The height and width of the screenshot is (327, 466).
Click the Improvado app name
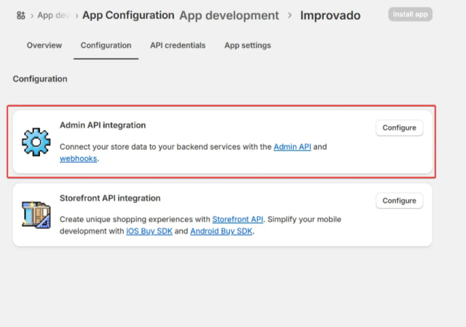[330, 15]
